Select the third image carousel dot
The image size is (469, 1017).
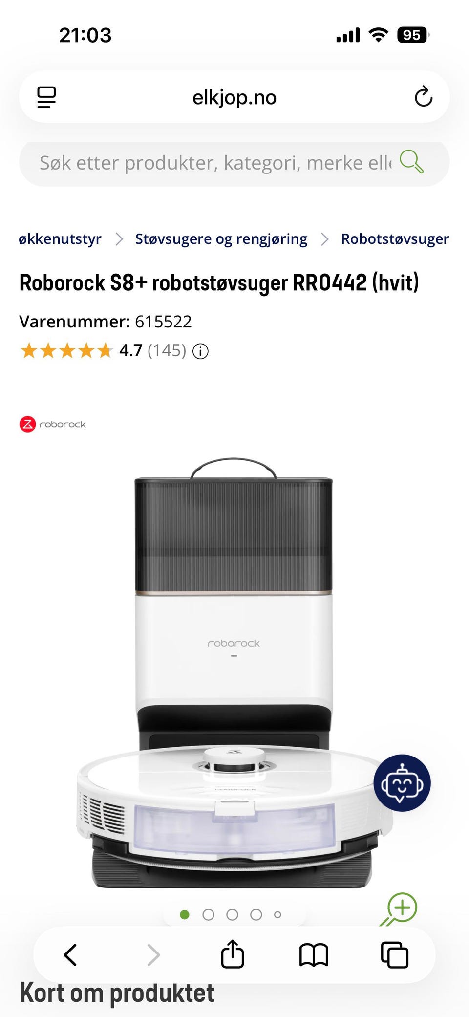coord(233,915)
